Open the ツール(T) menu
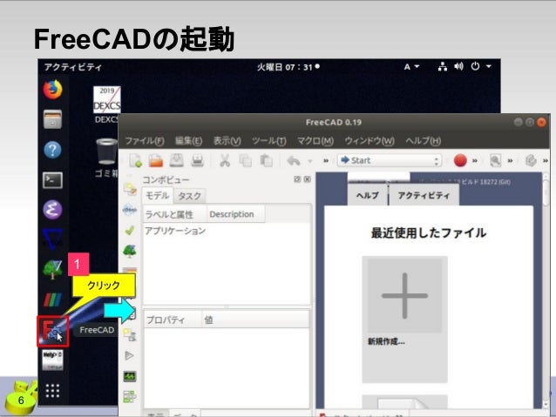 click(268, 141)
